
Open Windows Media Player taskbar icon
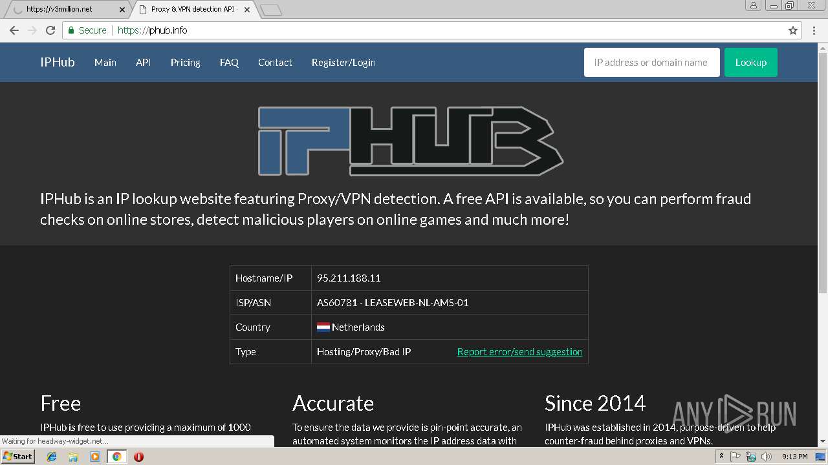tap(95, 457)
